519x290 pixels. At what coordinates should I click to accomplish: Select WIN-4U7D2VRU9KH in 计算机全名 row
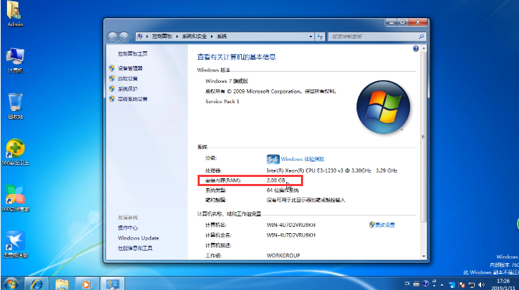click(291, 235)
